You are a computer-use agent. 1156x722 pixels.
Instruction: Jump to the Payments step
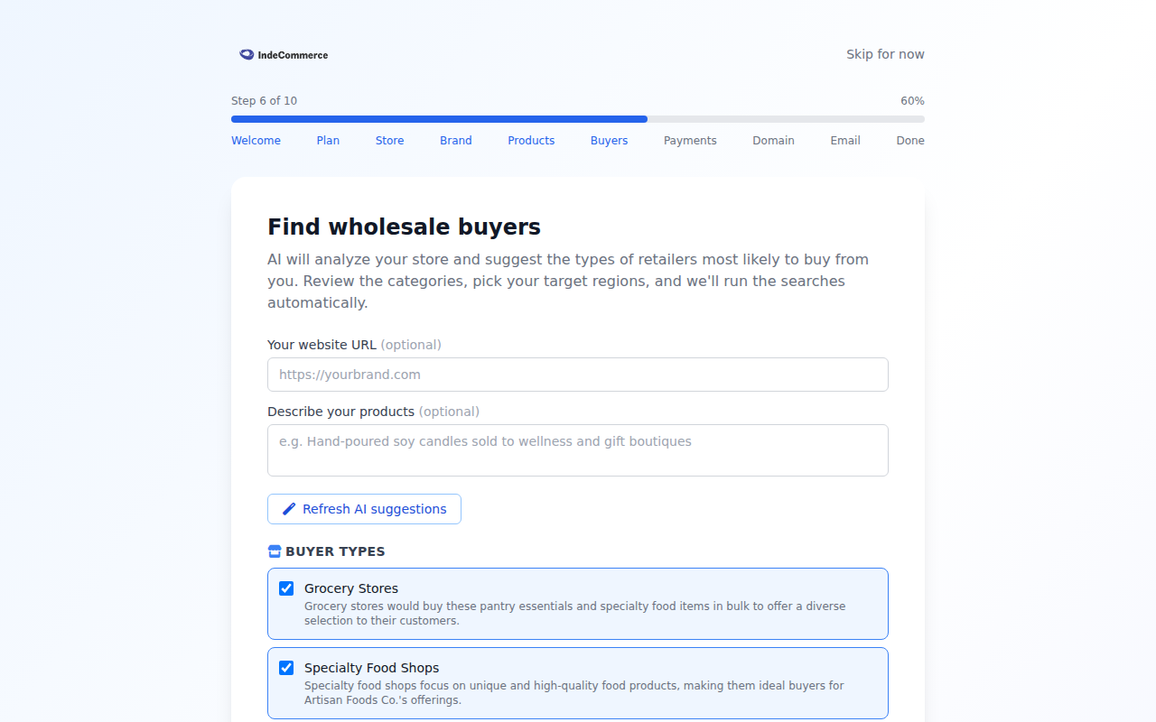tap(690, 141)
